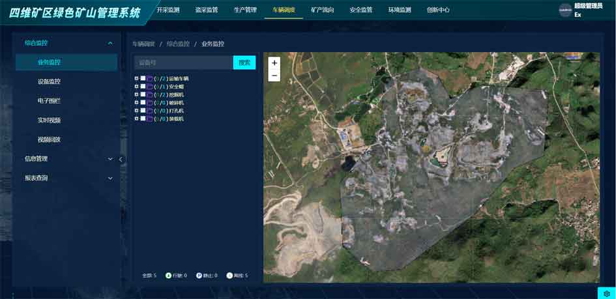Viewport: 616px width, 299px height.
Task: Open the settings gear at bottom right
Action: (606, 293)
